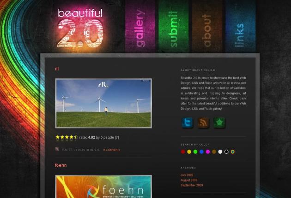Search by the yellow color dot
This screenshot has height=198, width=291.
pyautogui.click(x=189, y=152)
